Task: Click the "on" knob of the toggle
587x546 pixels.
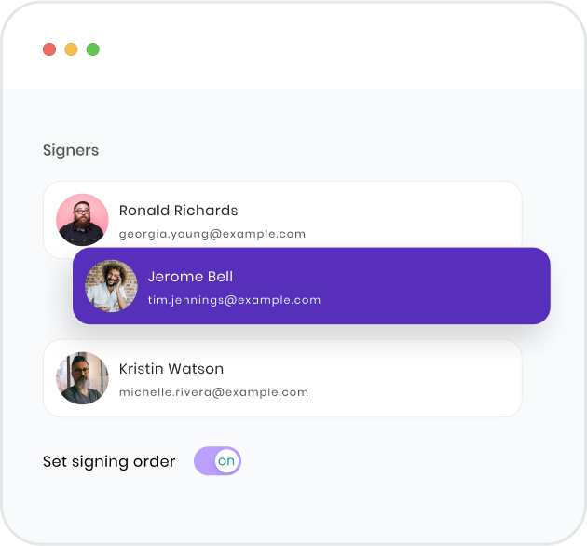Action: [x=226, y=461]
